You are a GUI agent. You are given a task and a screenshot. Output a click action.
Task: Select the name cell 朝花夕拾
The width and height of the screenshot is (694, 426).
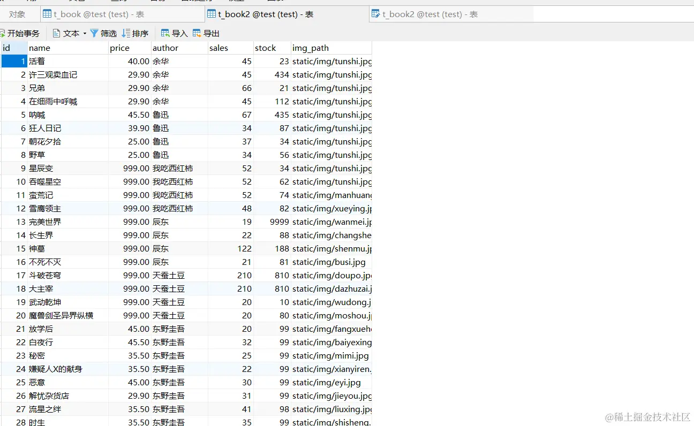[67, 141]
